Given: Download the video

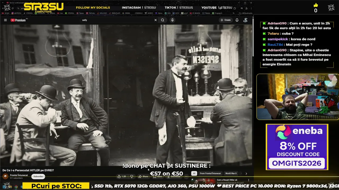Looking at the screenshot, I should [x=173, y=177].
